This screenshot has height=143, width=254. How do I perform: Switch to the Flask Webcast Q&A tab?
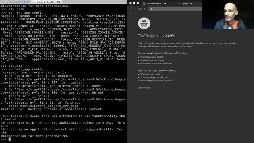pyautogui.click(x=156, y=4)
